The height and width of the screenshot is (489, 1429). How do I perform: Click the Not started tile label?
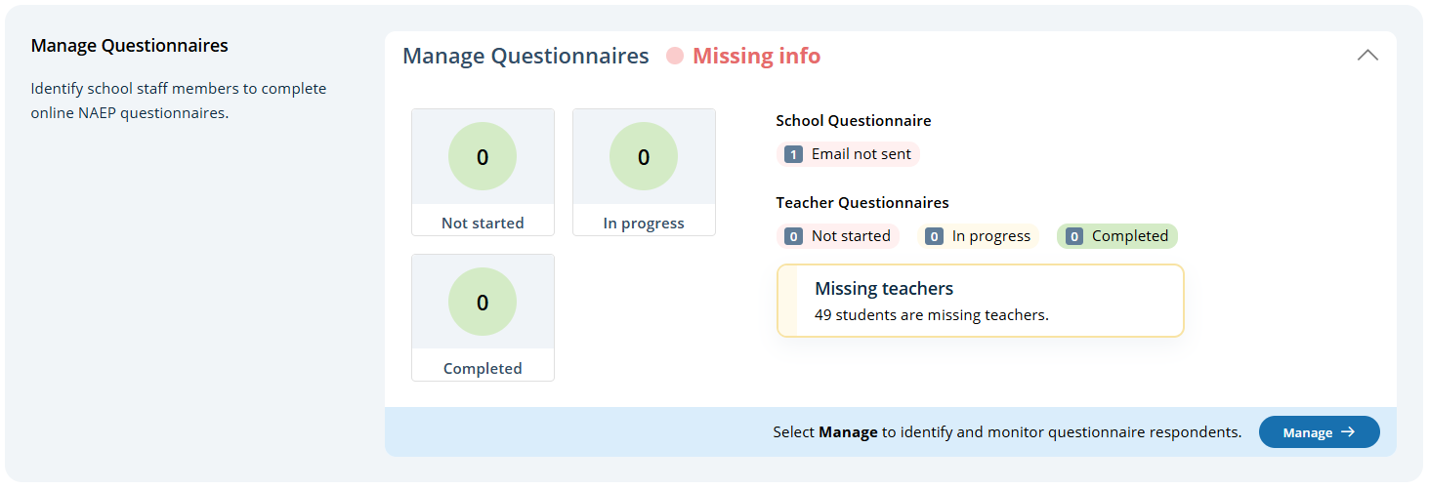[483, 223]
